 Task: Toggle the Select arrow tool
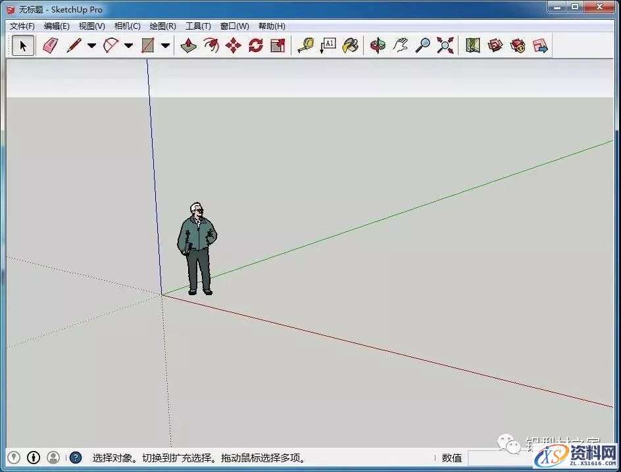click(x=22, y=45)
